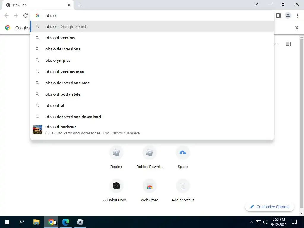The height and width of the screenshot is (228, 304).
Task: Click the Google G icon in address bar
Action: tap(37, 15)
